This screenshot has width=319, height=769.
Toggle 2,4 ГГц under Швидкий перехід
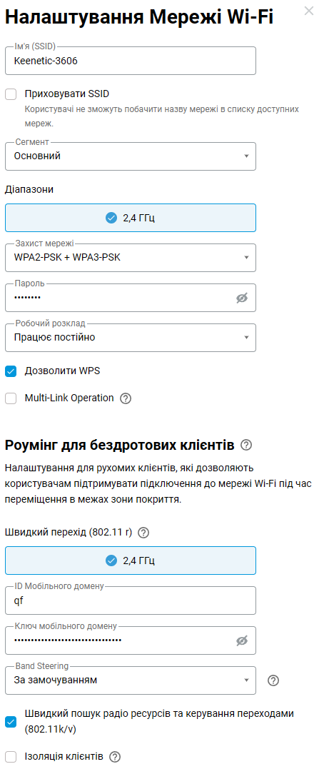tap(131, 561)
